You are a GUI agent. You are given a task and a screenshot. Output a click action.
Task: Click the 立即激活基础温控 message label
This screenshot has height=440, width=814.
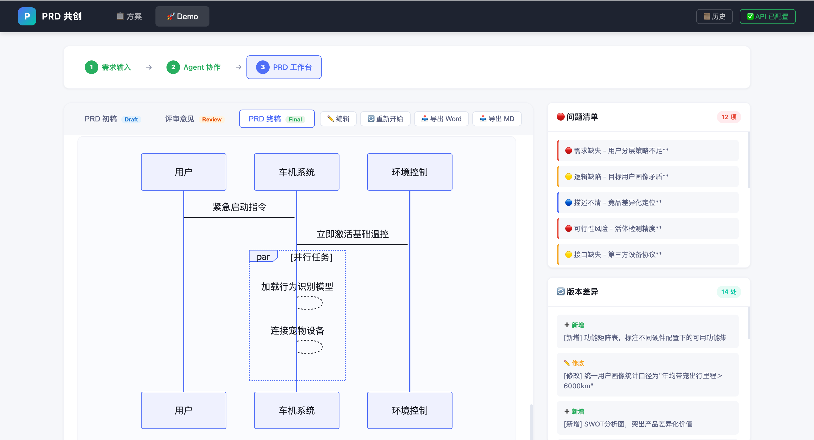353,234
